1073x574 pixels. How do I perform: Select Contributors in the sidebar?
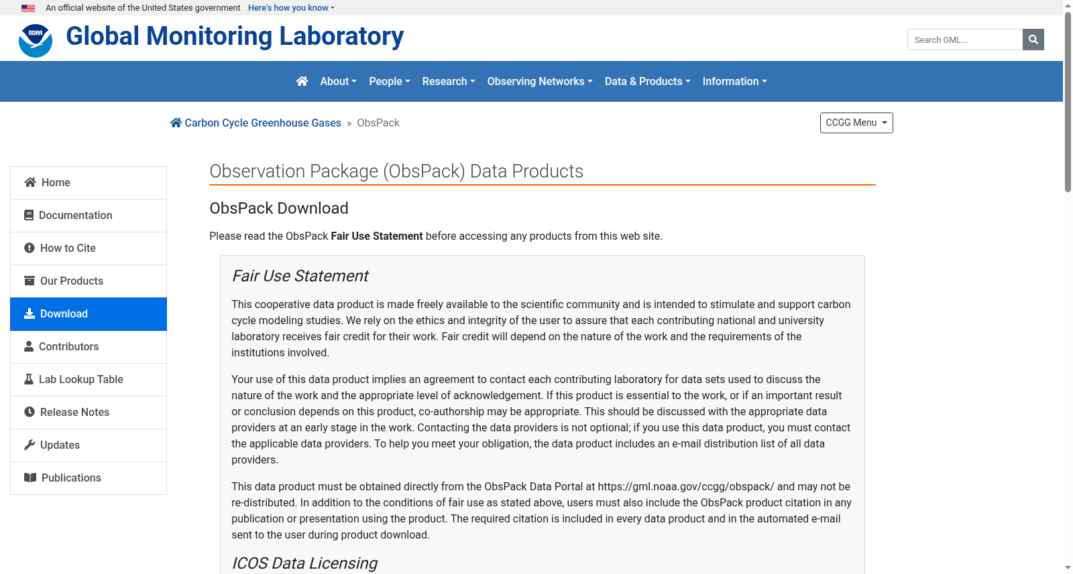(89, 347)
